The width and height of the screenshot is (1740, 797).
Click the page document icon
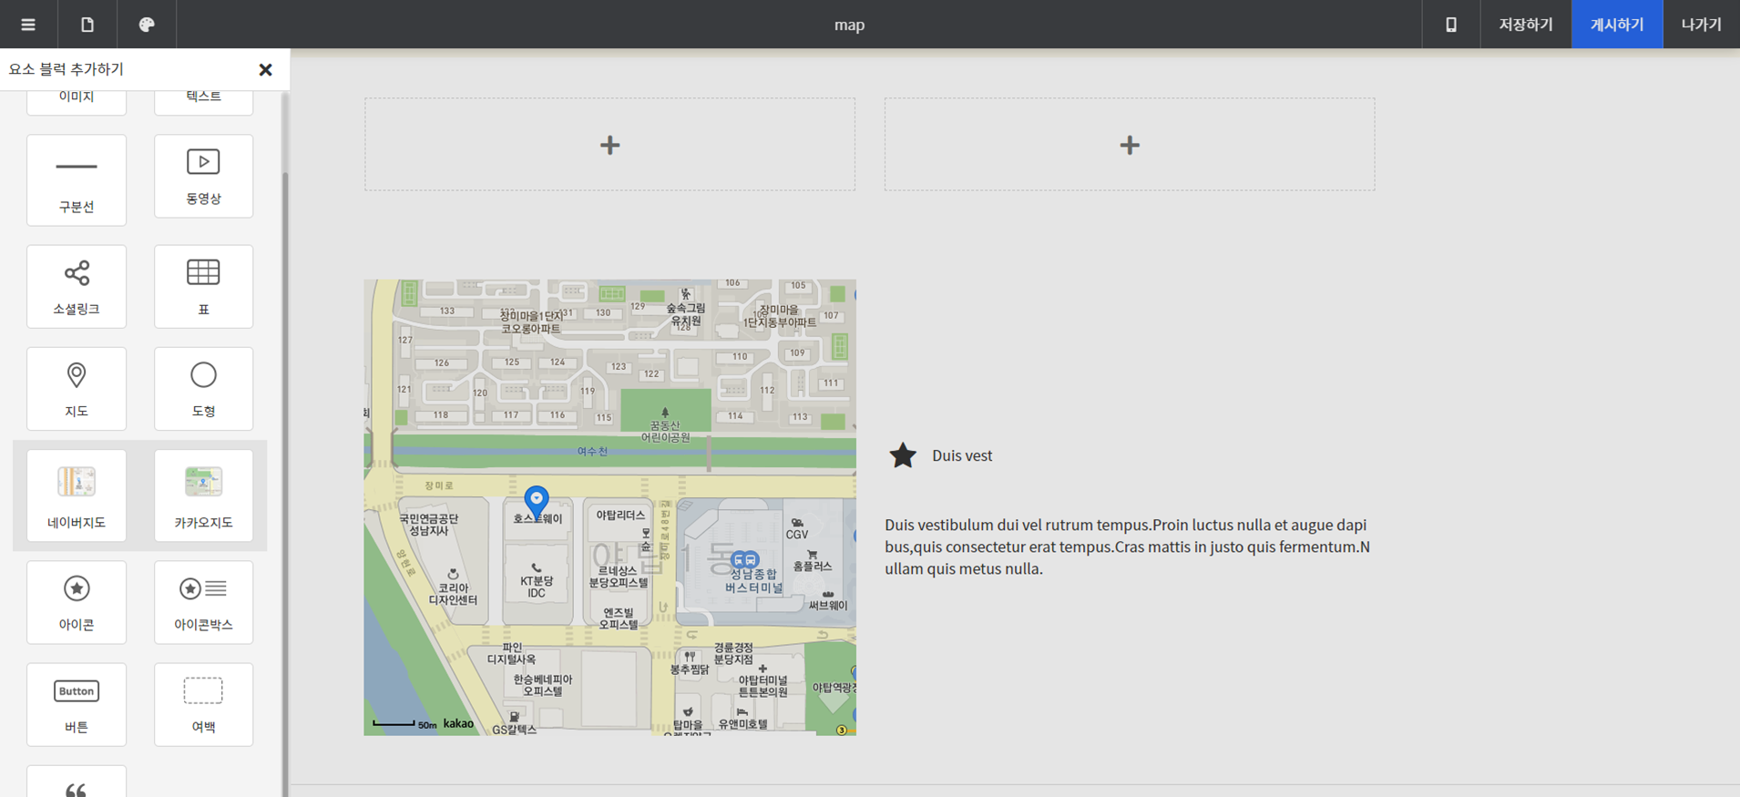click(x=87, y=25)
